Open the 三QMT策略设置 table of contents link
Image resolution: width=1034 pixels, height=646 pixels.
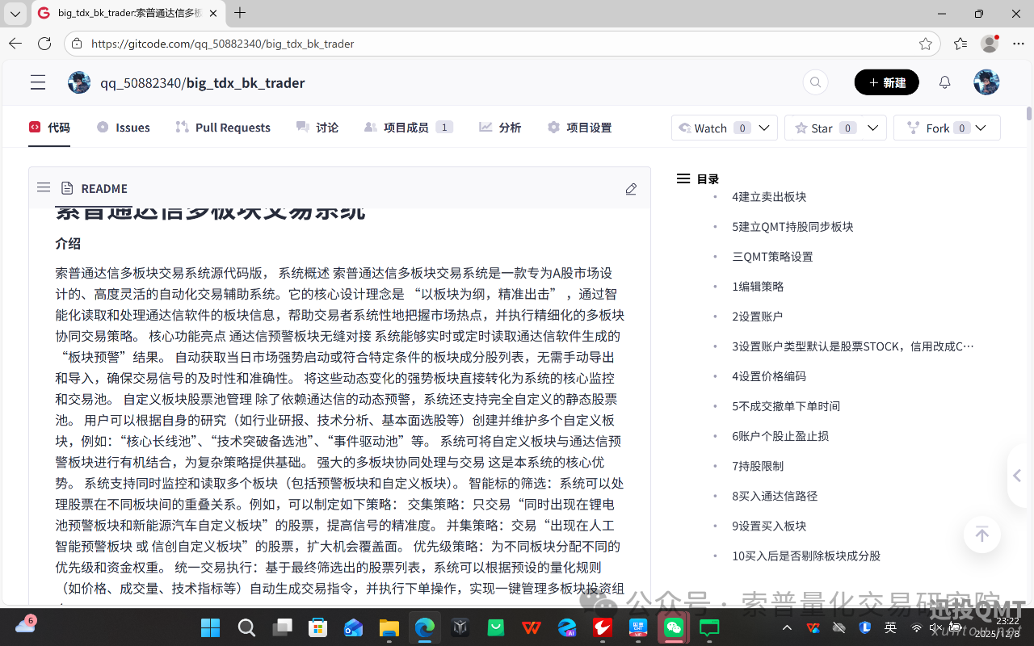point(771,256)
